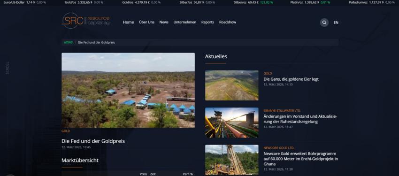
Task: Click Palladium/oz 1.127,97 $ ticker entry
Action: click(372, 2)
